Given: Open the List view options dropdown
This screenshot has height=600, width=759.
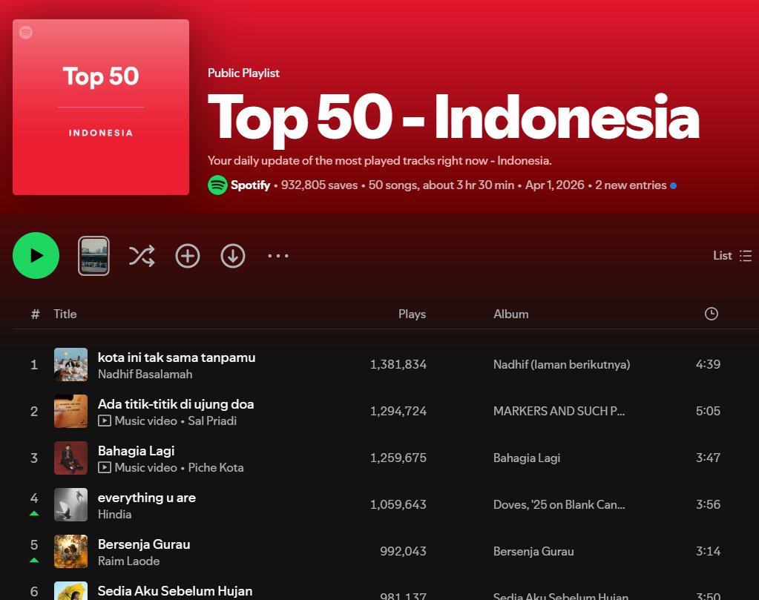Looking at the screenshot, I should (732, 255).
